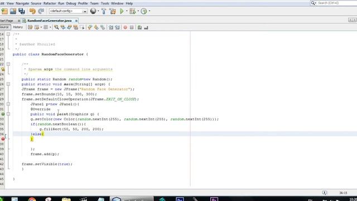Click the NetBeans taskbar button

[132, 199]
